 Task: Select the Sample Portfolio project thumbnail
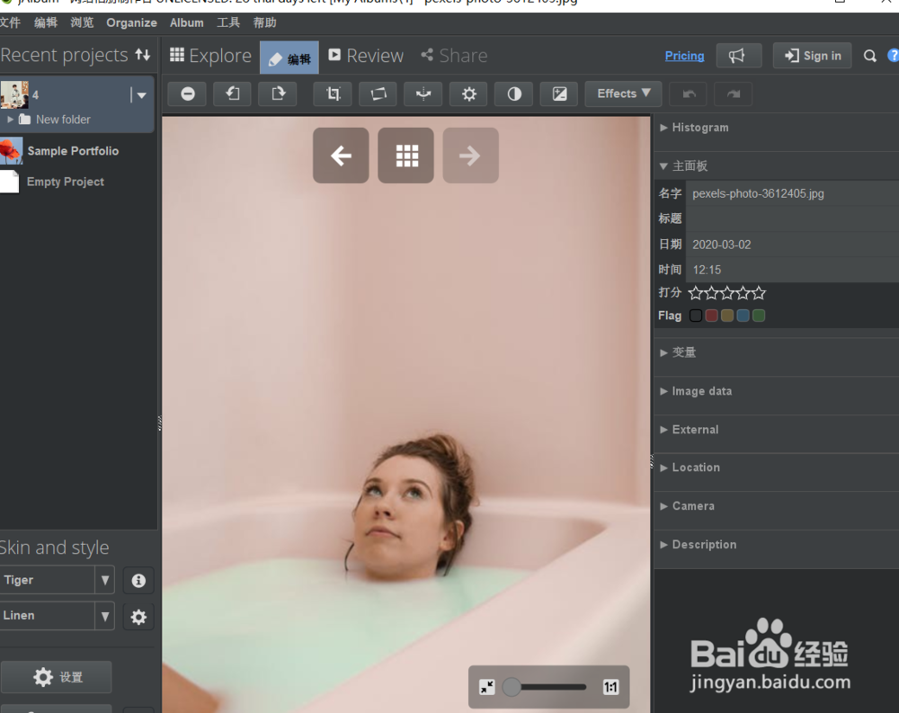(x=11, y=151)
